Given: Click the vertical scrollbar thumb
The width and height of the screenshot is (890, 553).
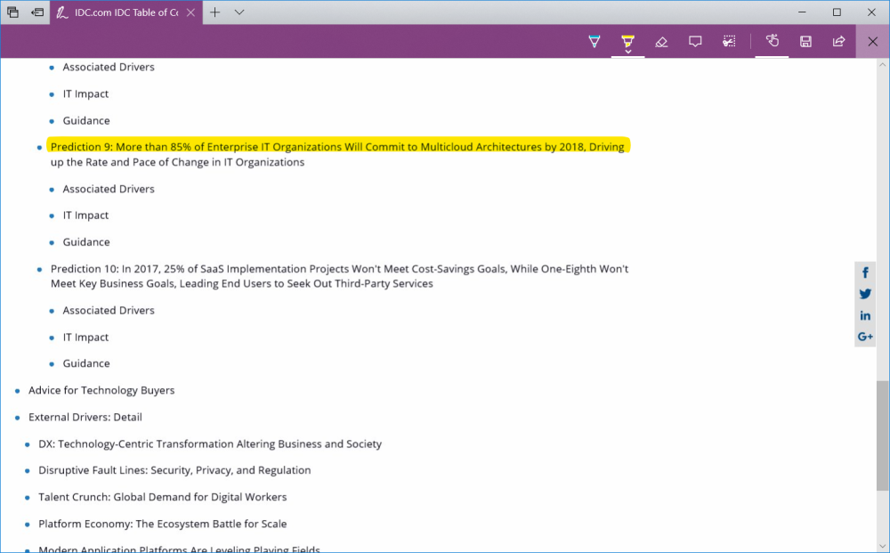Looking at the screenshot, I should click(x=883, y=435).
